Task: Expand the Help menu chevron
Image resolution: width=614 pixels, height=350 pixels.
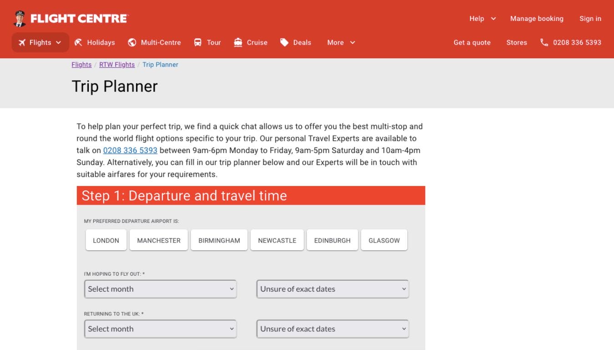Action: 493,19
